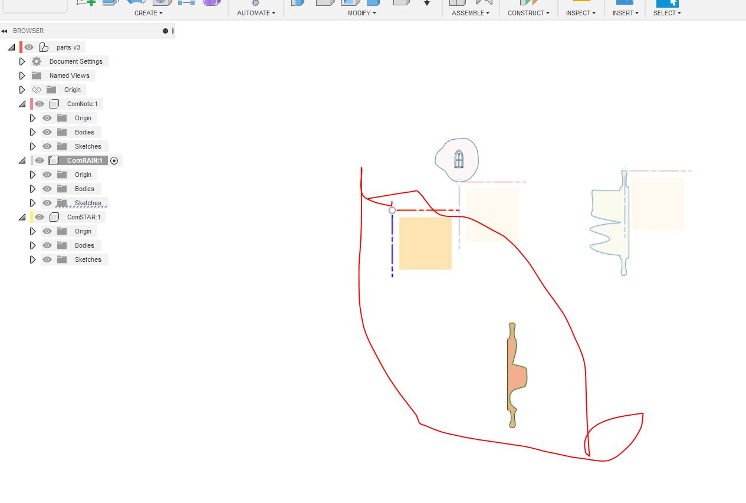The width and height of the screenshot is (746, 503).
Task: Select the Press Pull tool under Modify
Action: (x=298, y=3)
